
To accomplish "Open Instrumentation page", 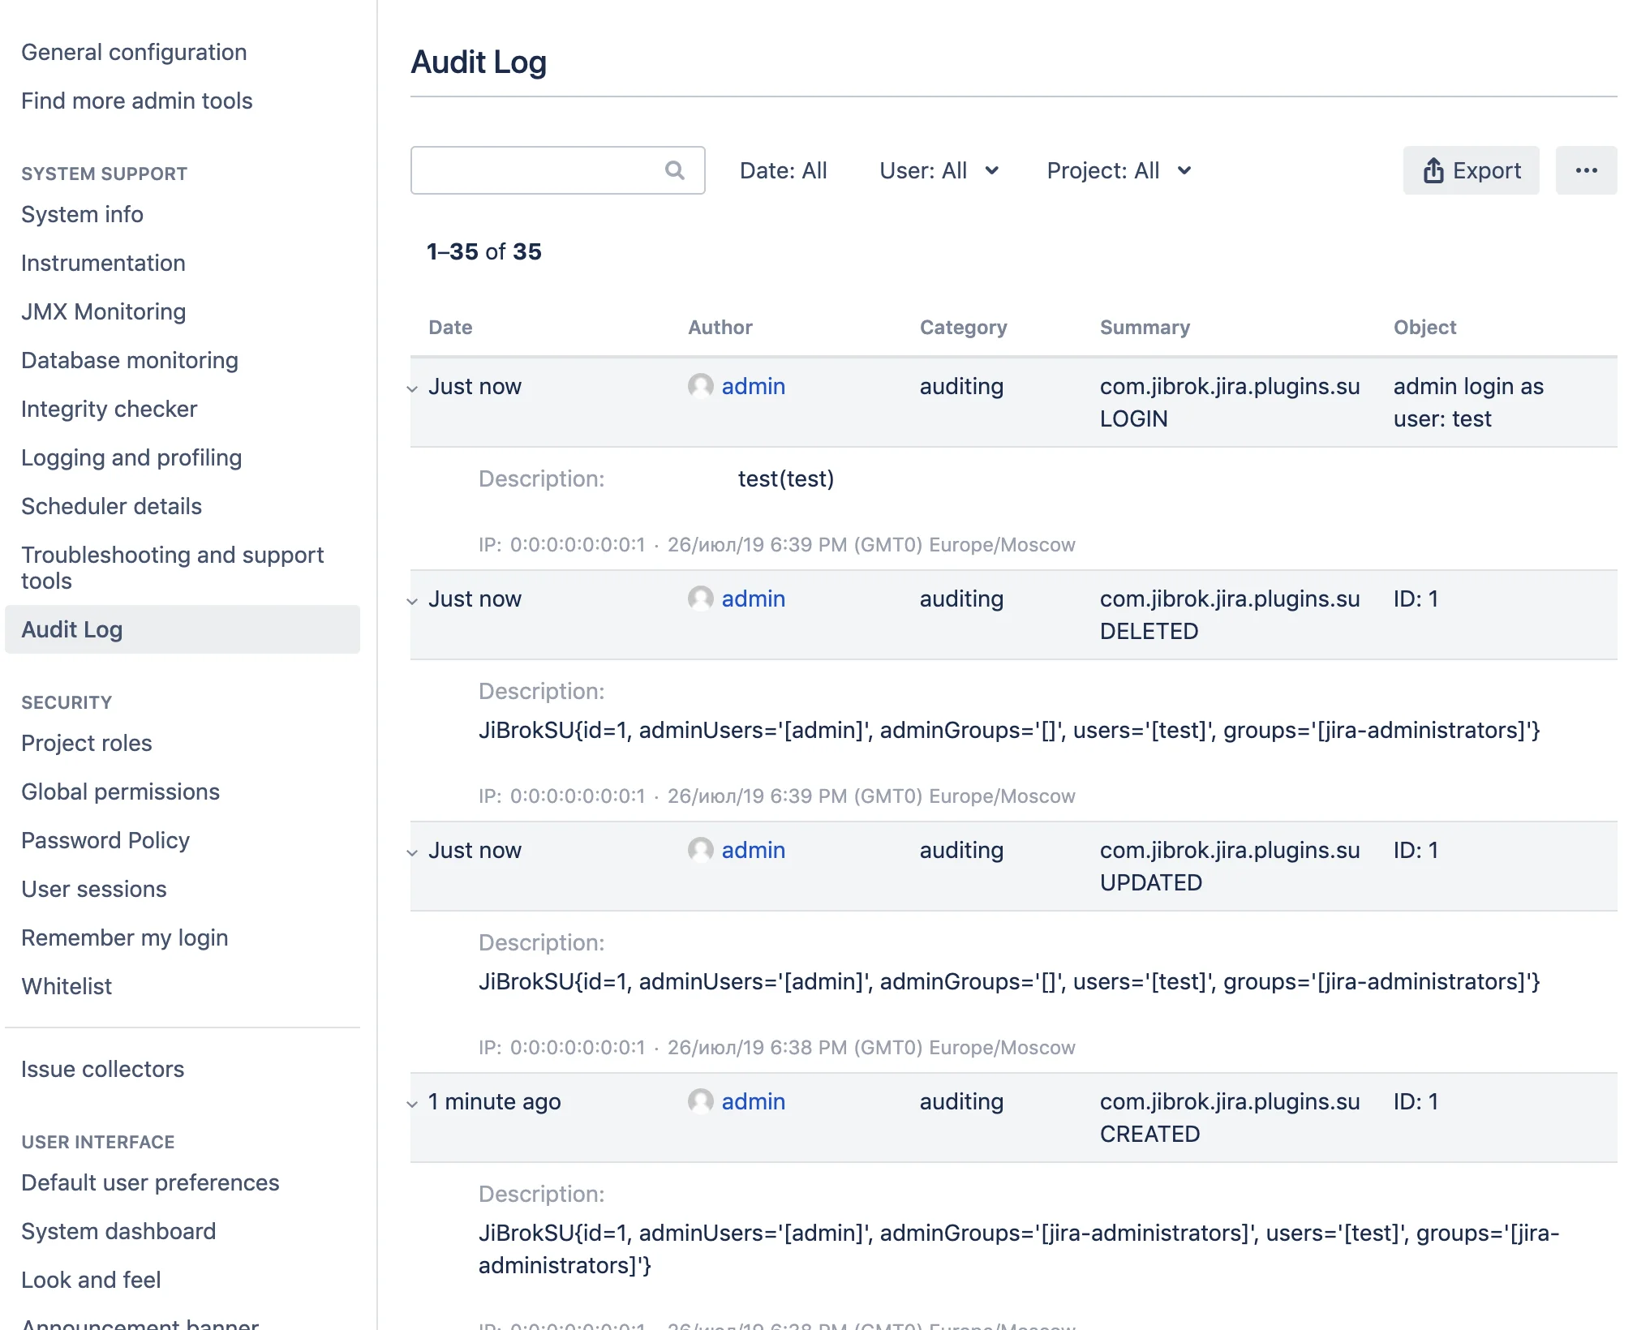I will pos(103,263).
